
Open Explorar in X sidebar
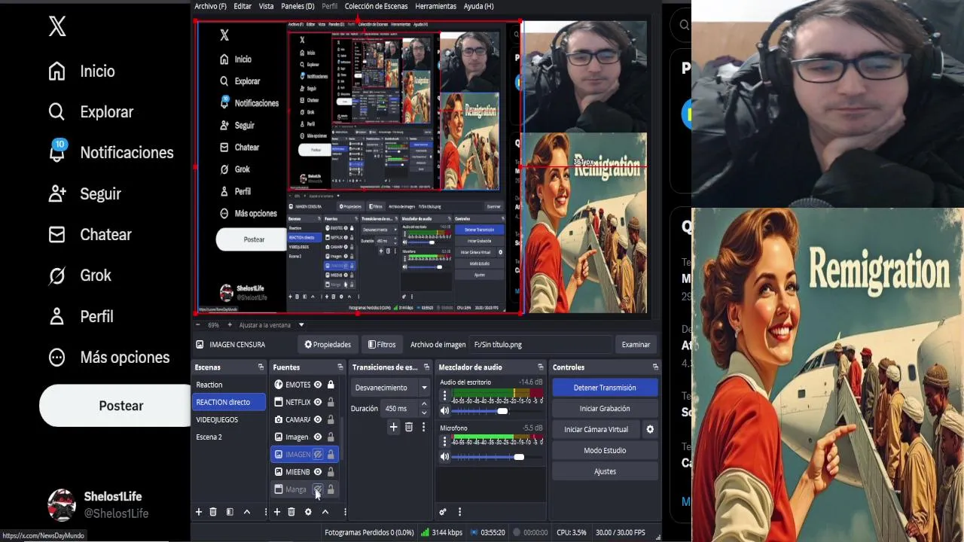tap(90, 111)
